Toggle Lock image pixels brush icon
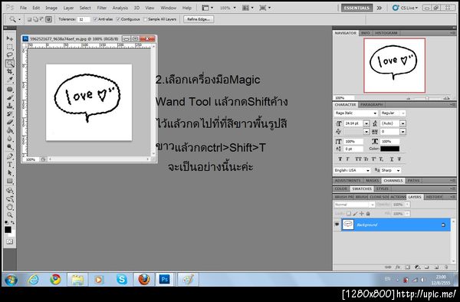Screen dimensions: 460x302 pos(355,214)
